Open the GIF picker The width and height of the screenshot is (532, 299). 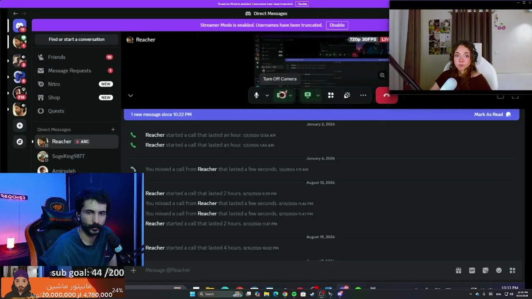(x=472, y=270)
